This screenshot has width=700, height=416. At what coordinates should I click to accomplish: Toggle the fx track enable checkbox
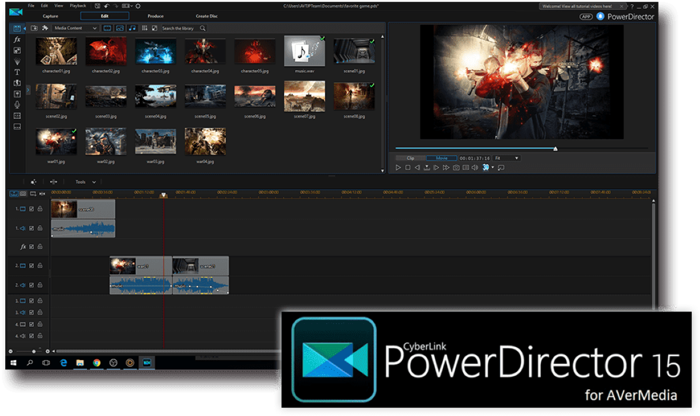(32, 246)
